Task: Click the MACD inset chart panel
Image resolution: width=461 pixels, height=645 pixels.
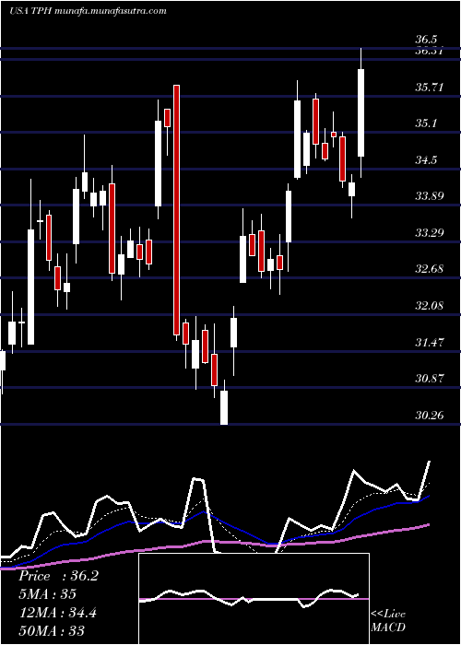Action: [254, 599]
